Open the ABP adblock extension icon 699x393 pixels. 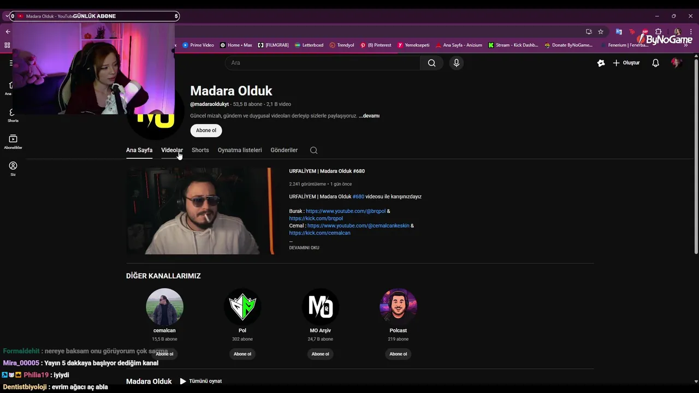(645, 32)
